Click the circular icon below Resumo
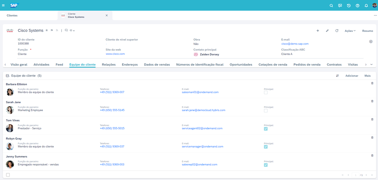This screenshot has width=378, height=180. pyautogui.click(x=371, y=42)
